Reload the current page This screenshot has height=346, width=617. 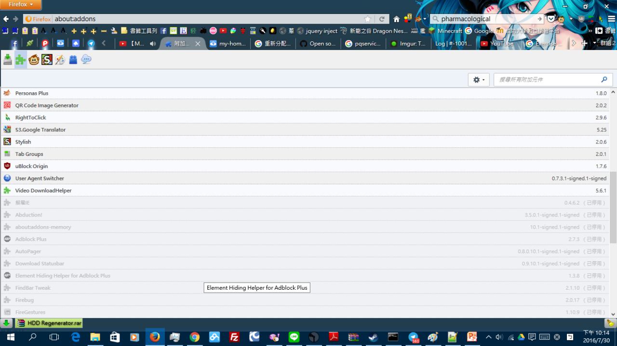coord(382,19)
